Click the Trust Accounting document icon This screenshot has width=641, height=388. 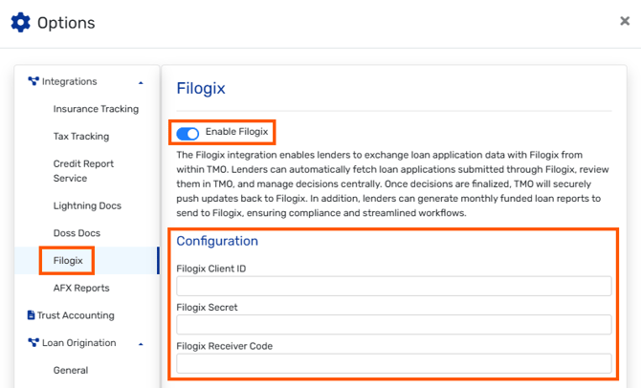pos(31,315)
